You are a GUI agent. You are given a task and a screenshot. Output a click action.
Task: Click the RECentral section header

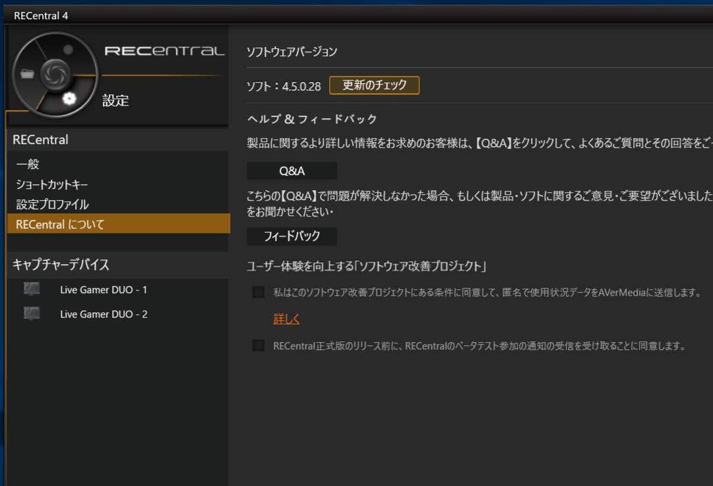click(x=119, y=140)
